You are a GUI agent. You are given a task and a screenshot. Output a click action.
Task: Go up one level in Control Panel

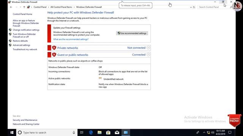tap(24, 7)
